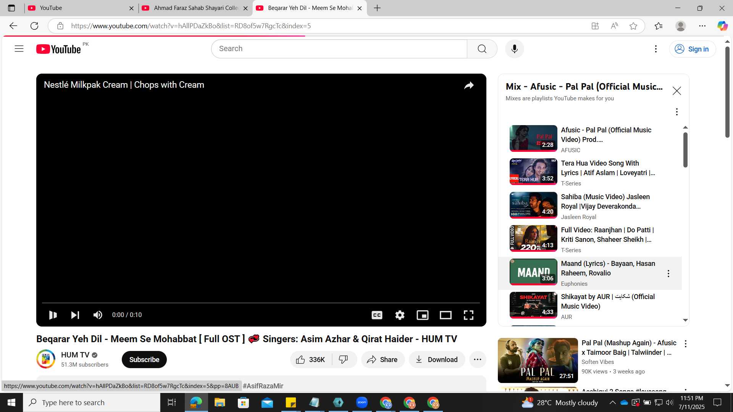
Task: Open YouTube settings three-dot menu near Sign in
Action: [656, 49]
